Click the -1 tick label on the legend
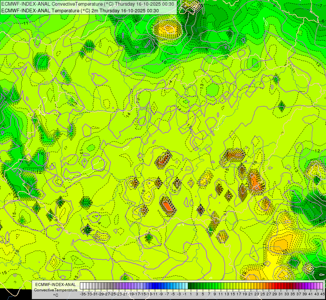The image size is (326, 300). (x=185, y=294)
